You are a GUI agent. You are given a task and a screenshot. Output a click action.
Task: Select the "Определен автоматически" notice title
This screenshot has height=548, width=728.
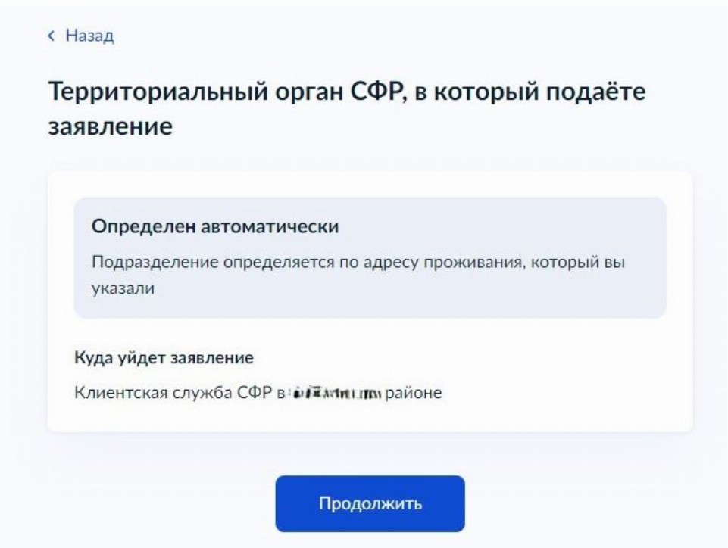tap(214, 226)
